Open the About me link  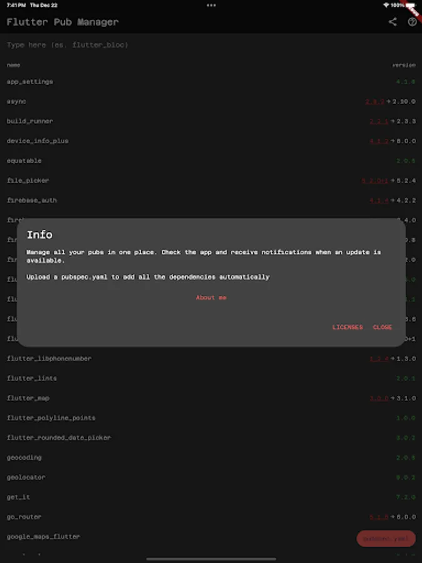point(211,297)
